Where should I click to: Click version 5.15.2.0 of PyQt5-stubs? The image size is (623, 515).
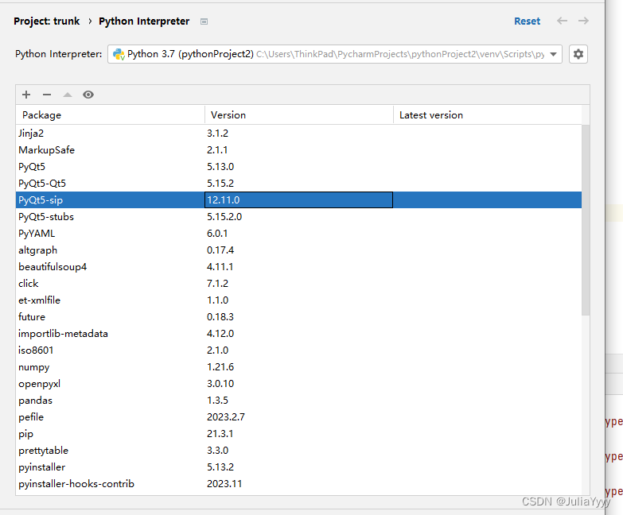[x=224, y=217]
